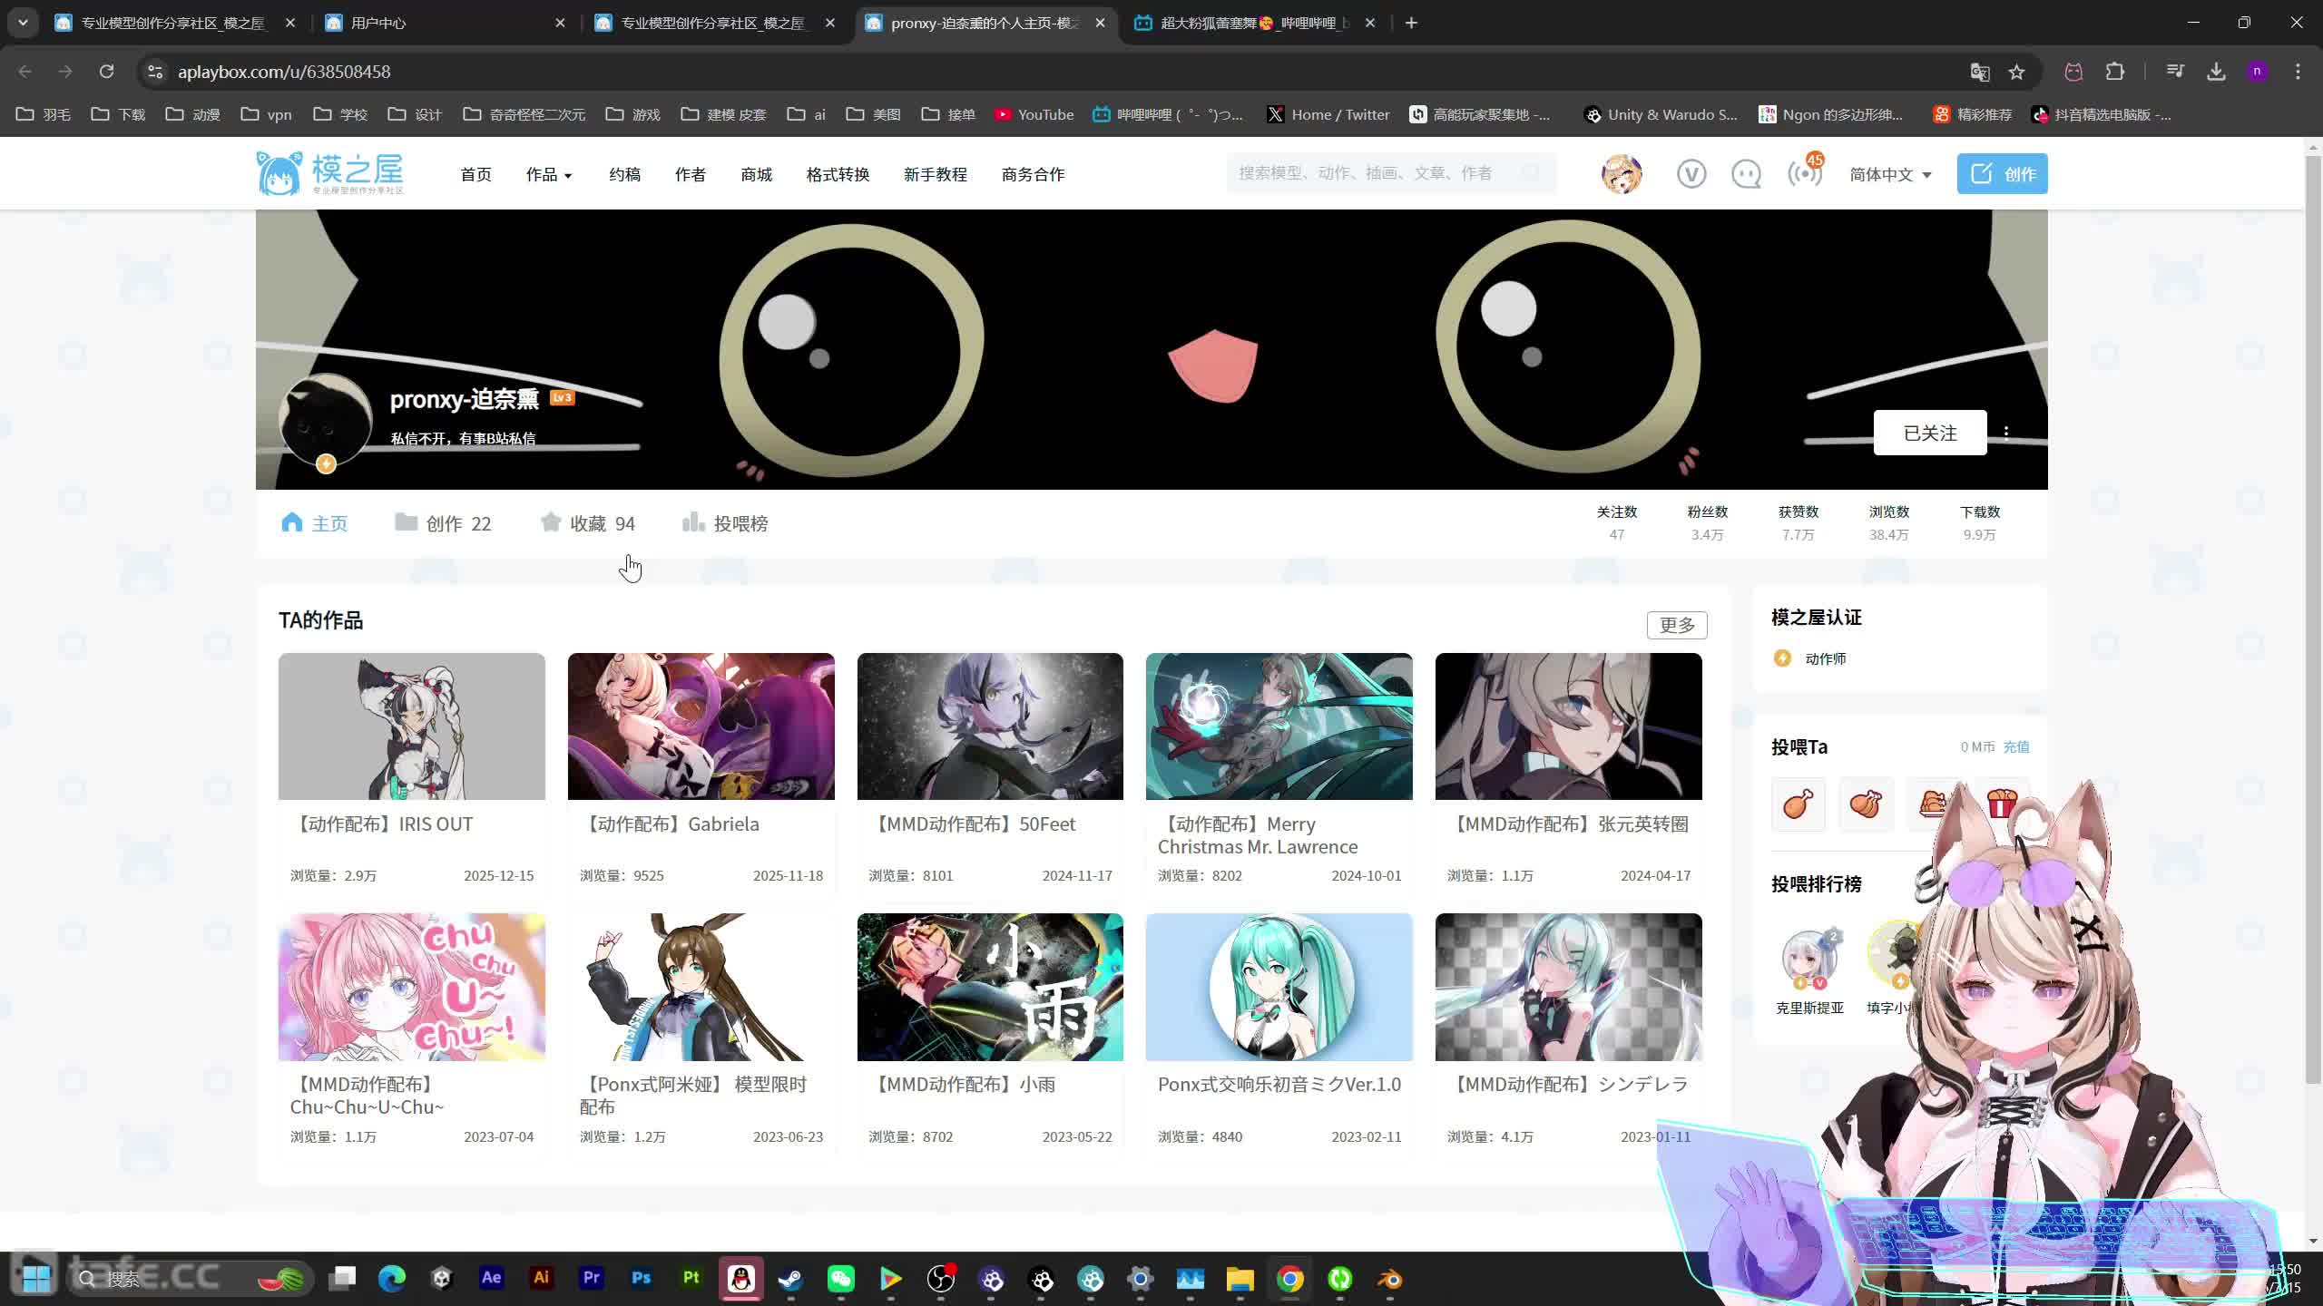This screenshot has width=2323, height=1306.
Task: Open 格式转换 navigation item
Action: pyautogui.click(x=838, y=174)
